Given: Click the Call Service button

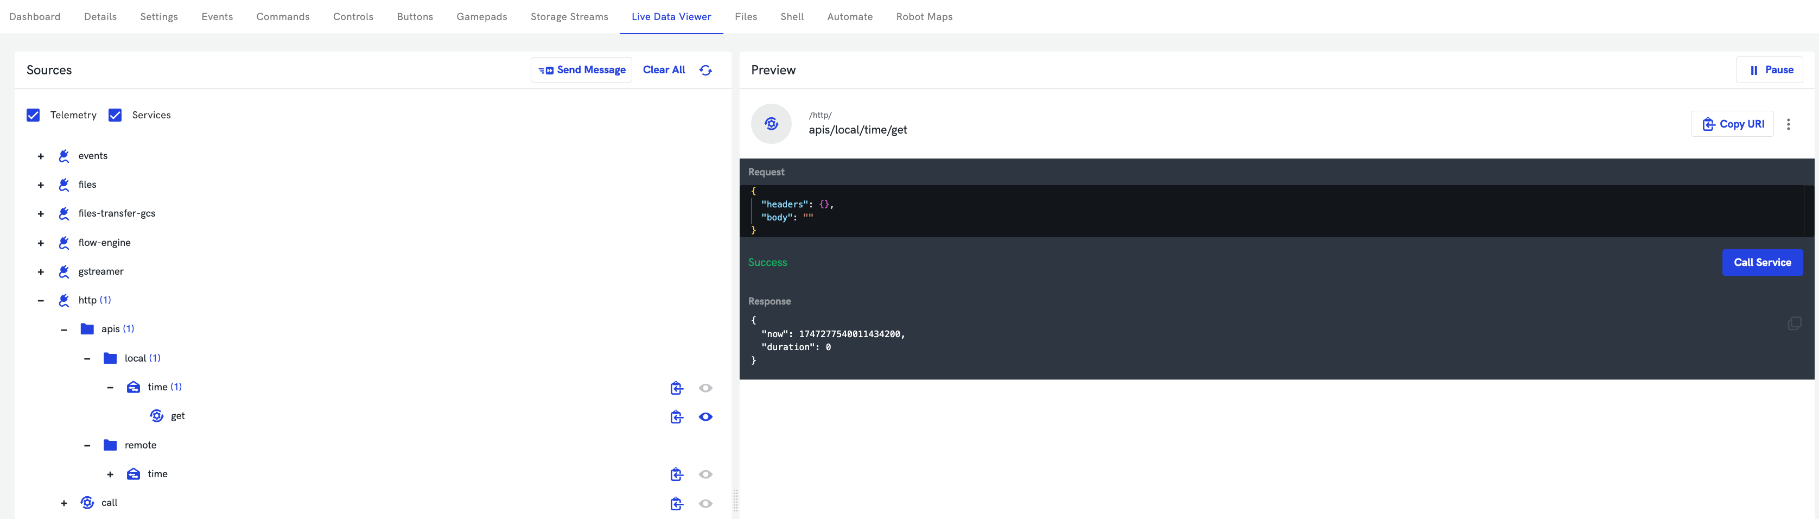Looking at the screenshot, I should pos(1763,263).
